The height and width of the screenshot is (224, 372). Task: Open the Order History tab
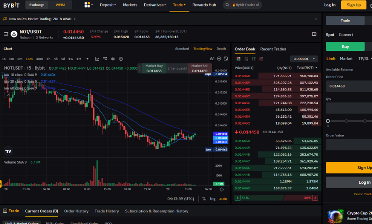[76, 211]
